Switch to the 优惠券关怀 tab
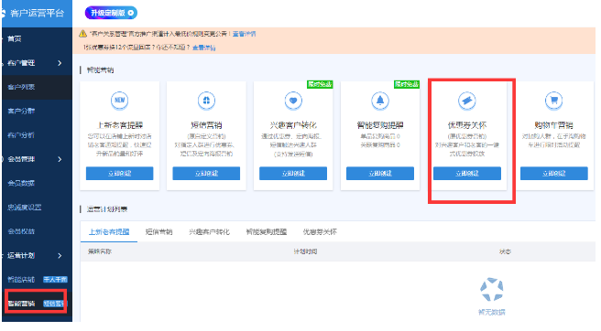601x331 pixels. point(320,231)
